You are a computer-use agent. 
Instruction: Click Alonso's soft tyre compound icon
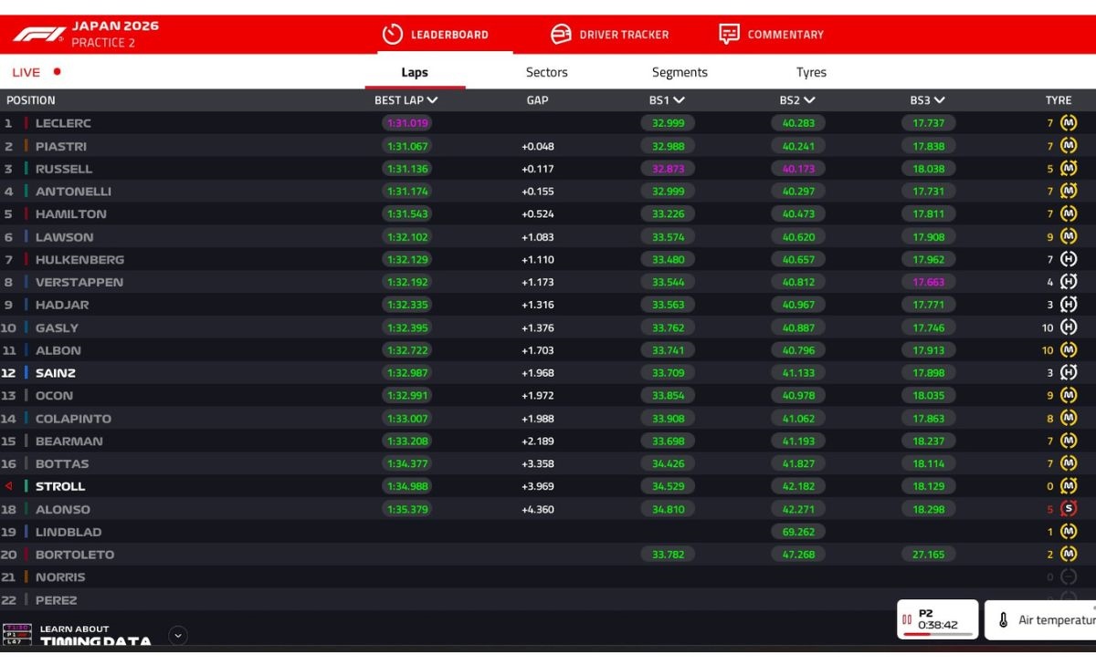[1068, 508]
